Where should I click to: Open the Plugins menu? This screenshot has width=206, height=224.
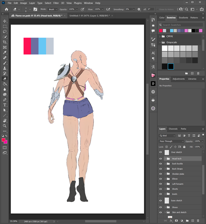(78, 3)
